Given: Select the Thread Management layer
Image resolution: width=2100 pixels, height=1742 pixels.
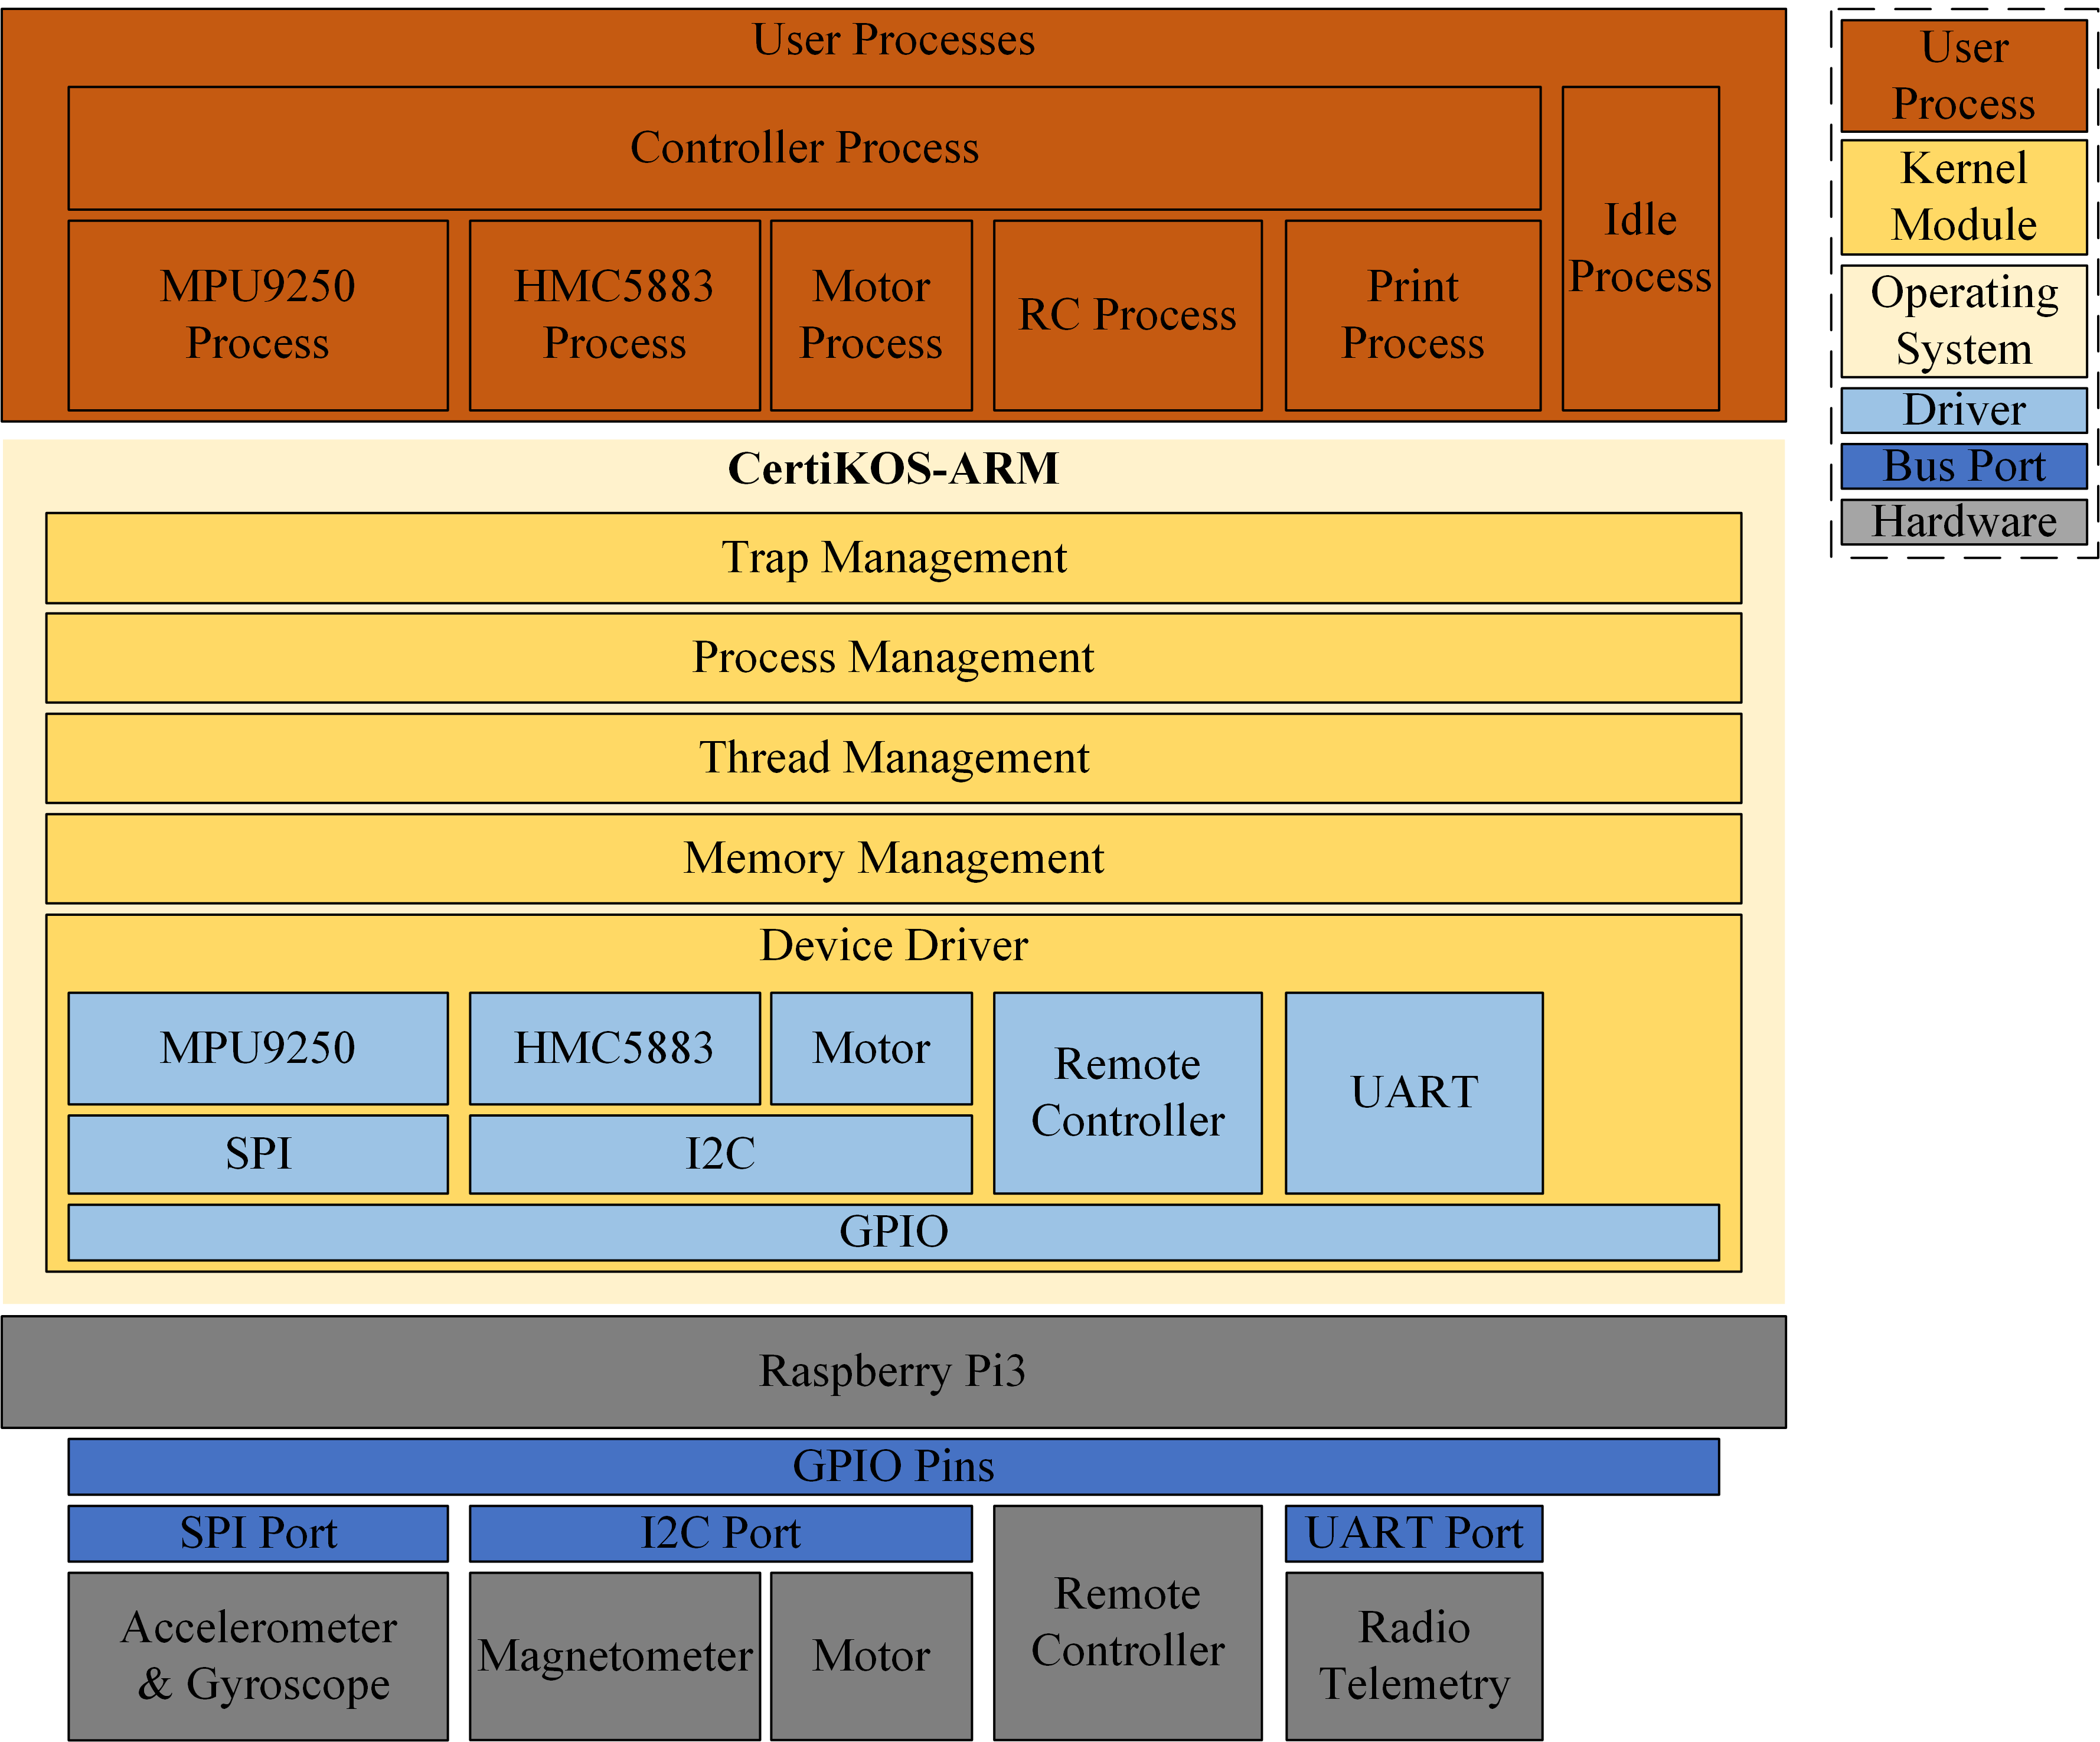Looking at the screenshot, I should 893,758.
